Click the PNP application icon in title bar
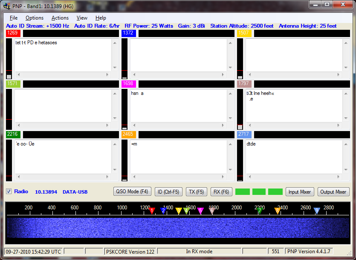Viewport: 356px width, 260px height. point(7,6)
